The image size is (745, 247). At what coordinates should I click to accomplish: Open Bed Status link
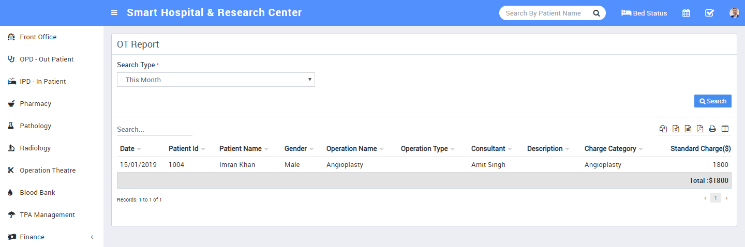click(644, 13)
